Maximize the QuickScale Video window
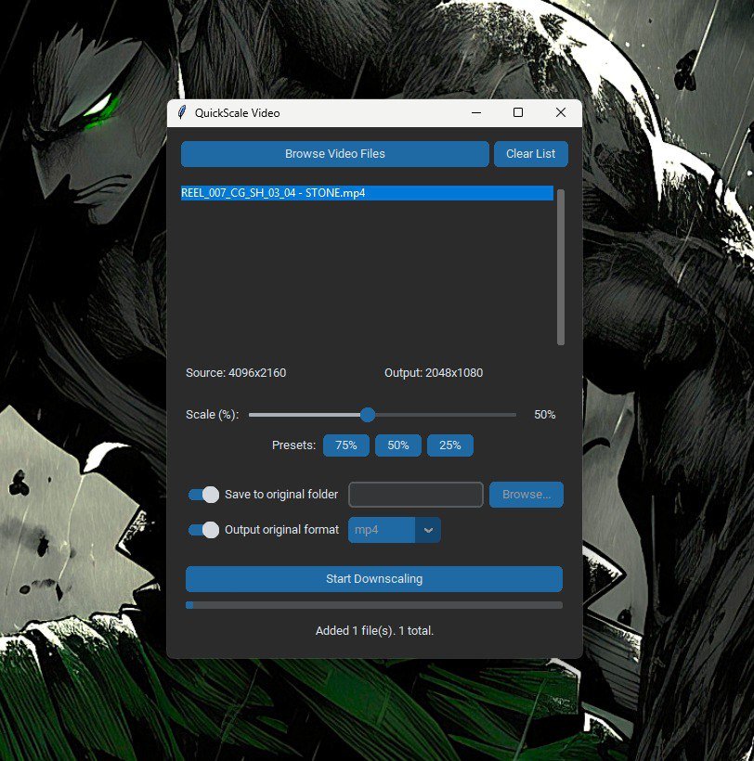754x761 pixels. click(x=518, y=112)
